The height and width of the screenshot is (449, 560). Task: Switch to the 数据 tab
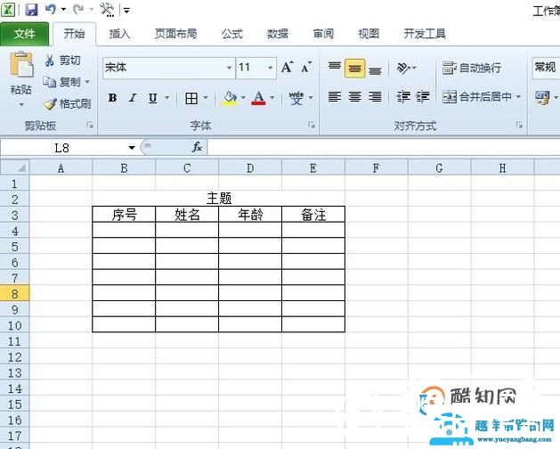coord(278,34)
